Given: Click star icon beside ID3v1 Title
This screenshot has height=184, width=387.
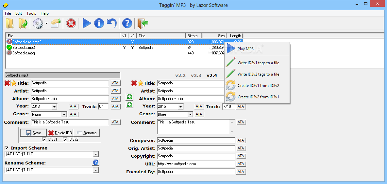Looking at the screenshot, I should click(14, 83).
